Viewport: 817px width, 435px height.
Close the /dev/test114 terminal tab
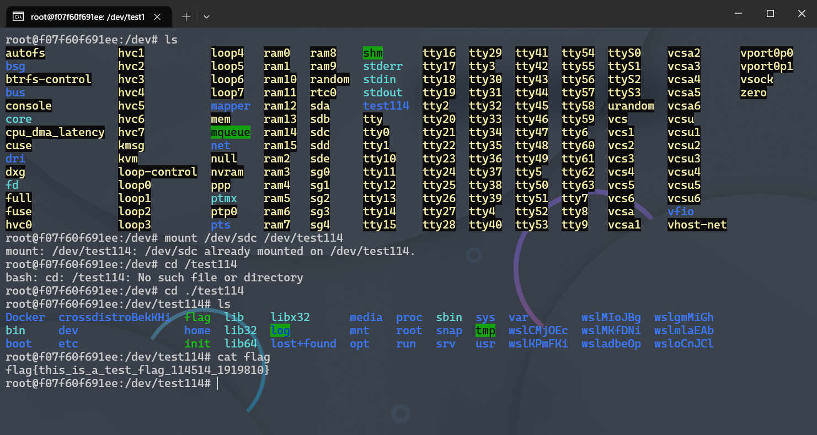157,17
